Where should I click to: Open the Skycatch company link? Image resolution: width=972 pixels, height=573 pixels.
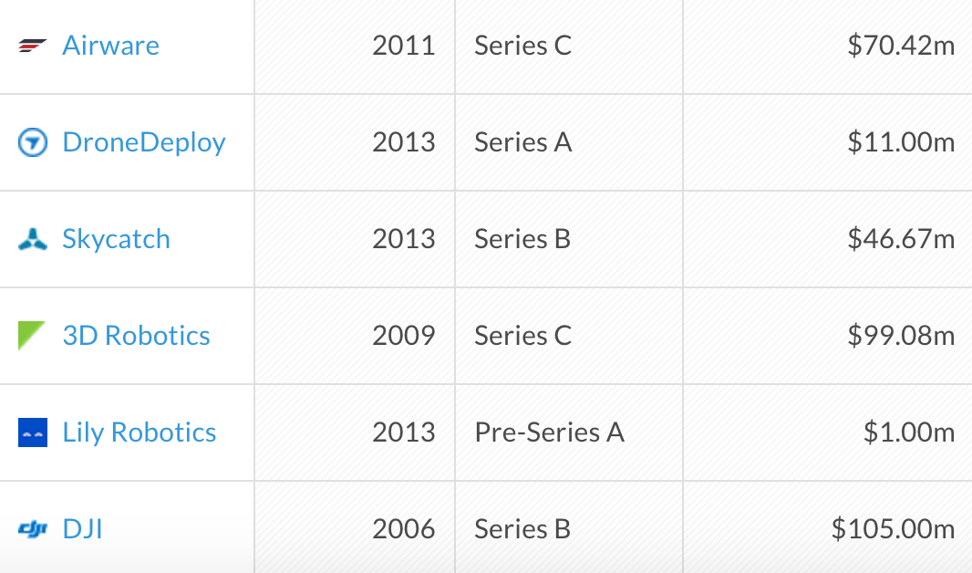[x=116, y=239]
